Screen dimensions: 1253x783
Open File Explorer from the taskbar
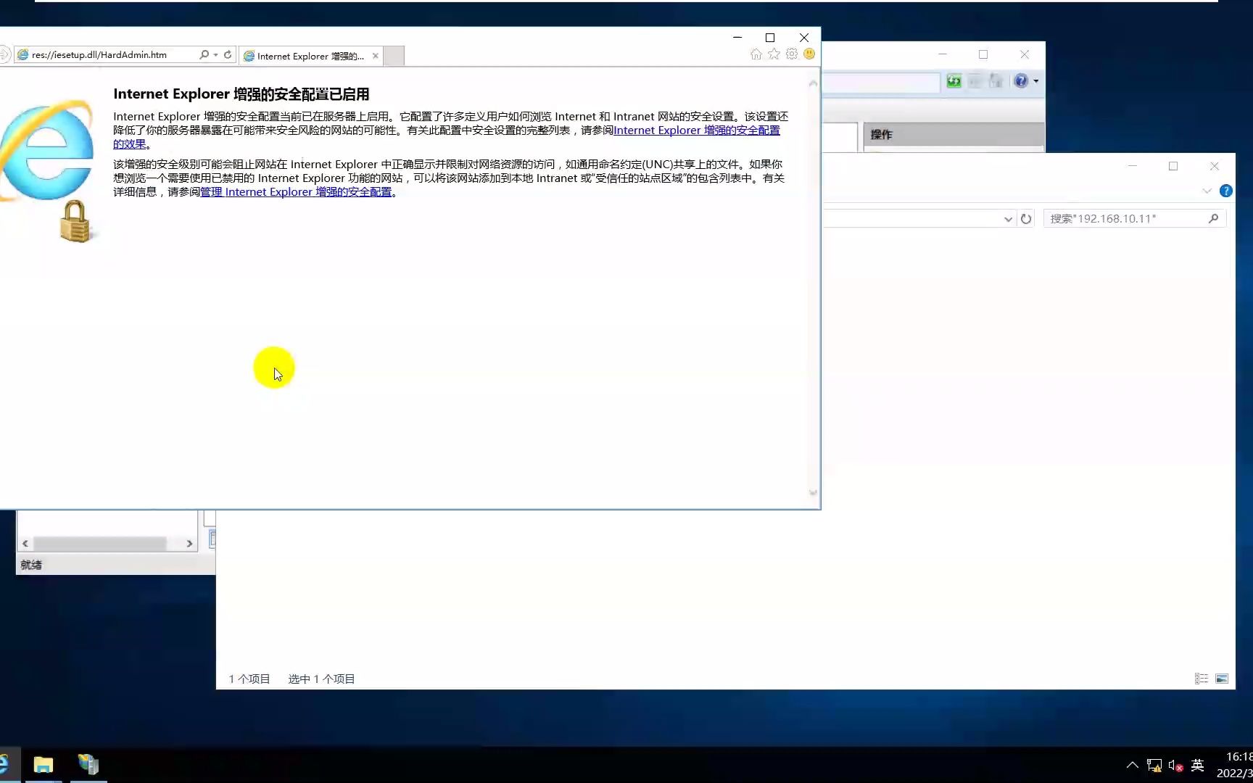pyautogui.click(x=44, y=765)
